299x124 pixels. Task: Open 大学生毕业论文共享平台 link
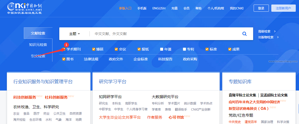tap(120, 117)
